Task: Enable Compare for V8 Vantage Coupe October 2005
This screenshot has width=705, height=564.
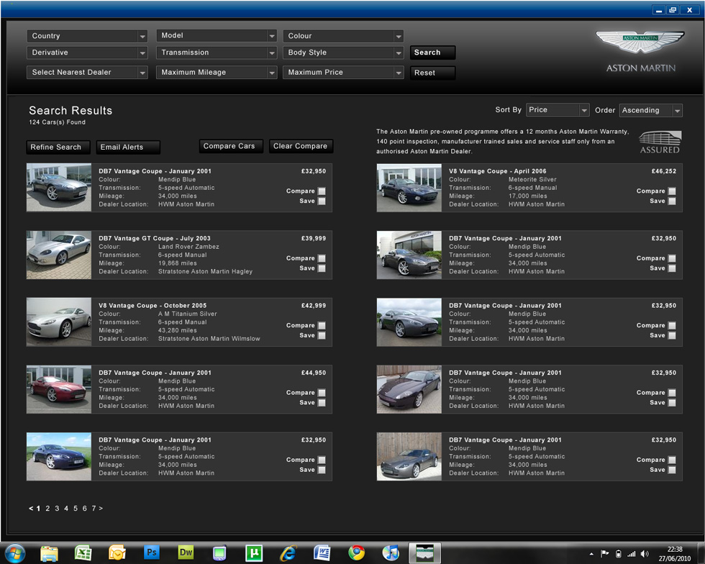Action: click(x=322, y=325)
